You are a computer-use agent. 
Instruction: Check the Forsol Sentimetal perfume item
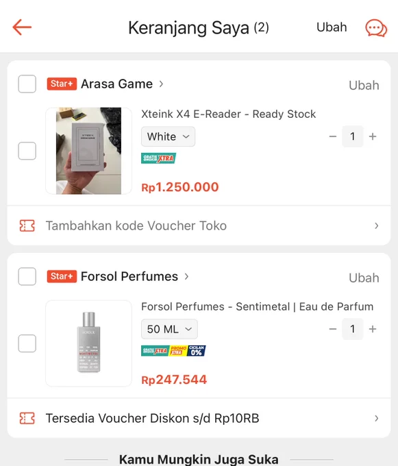27,343
